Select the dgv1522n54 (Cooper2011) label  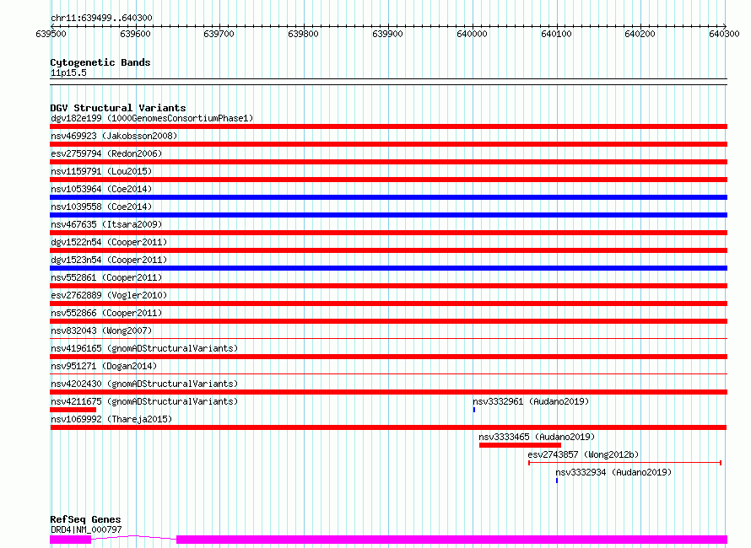109,242
